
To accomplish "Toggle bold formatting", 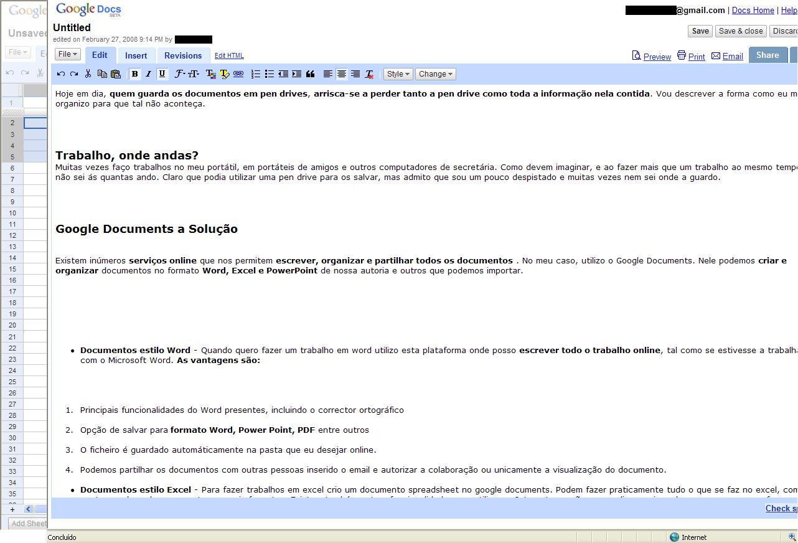I will [134, 74].
